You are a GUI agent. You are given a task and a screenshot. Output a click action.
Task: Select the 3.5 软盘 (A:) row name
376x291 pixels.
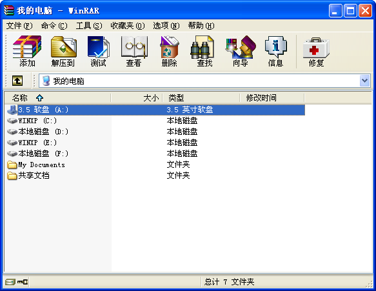pyautogui.click(x=43, y=110)
